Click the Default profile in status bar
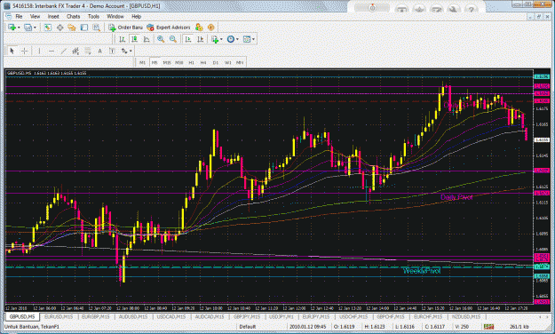This screenshot has width=555, height=334. 247,327
